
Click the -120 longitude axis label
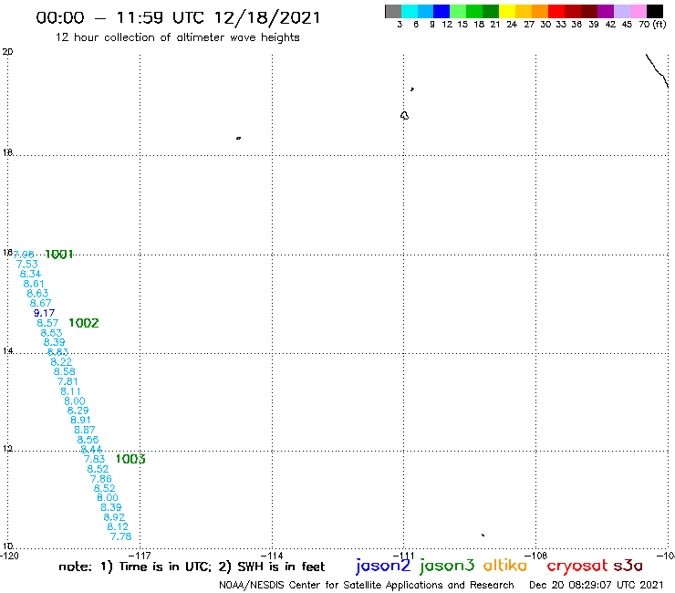(9, 556)
